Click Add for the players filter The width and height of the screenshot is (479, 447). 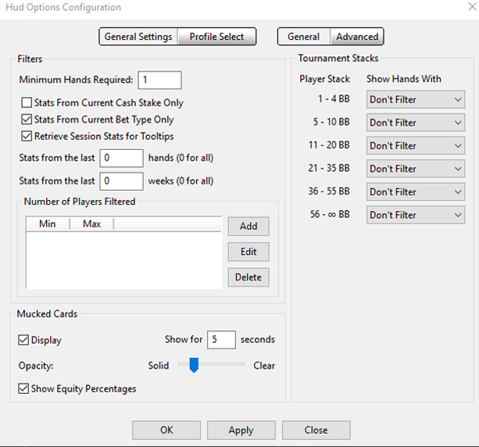(x=248, y=226)
